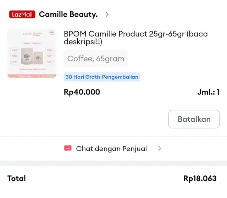Tap the Rp18.063 total amount
The height and width of the screenshot is (198, 227).
[x=200, y=178]
